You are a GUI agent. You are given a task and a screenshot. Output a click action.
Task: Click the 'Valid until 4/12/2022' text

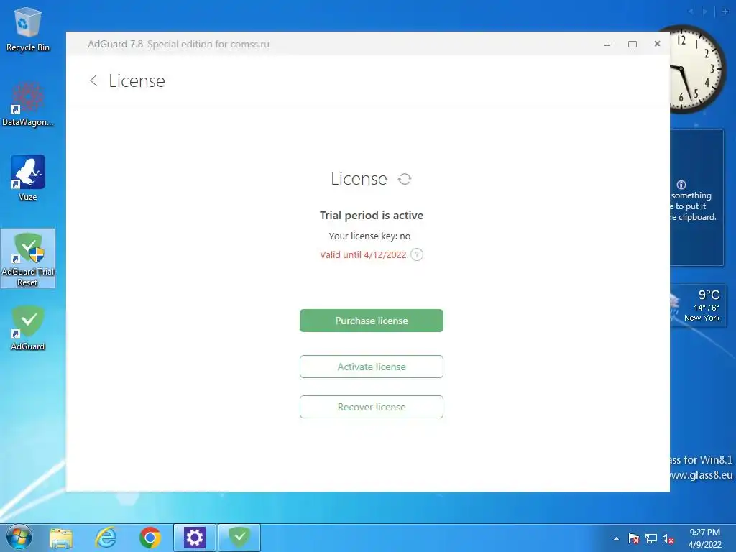click(x=363, y=255)
